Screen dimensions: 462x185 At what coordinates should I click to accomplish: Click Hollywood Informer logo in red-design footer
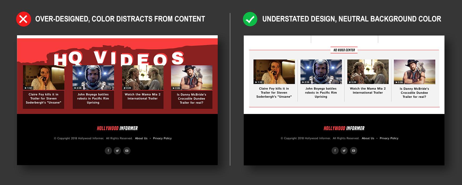point(117,128)
